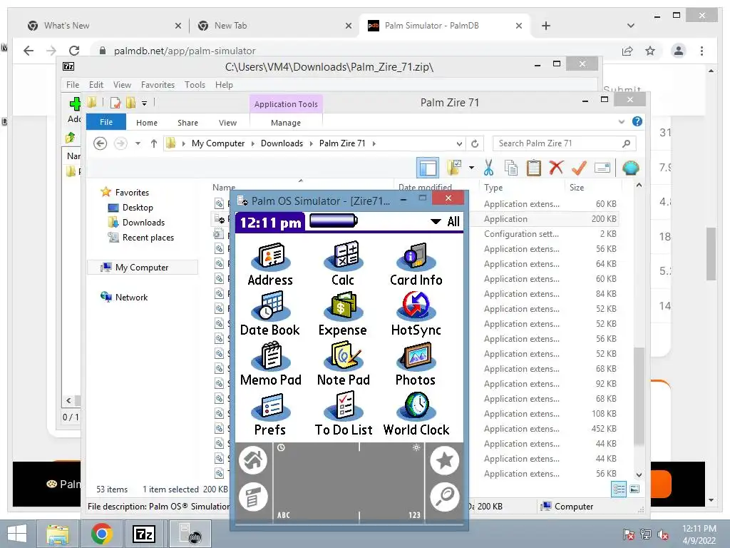Tap the Find magnifier silkscreen button

tap(445, 497)
